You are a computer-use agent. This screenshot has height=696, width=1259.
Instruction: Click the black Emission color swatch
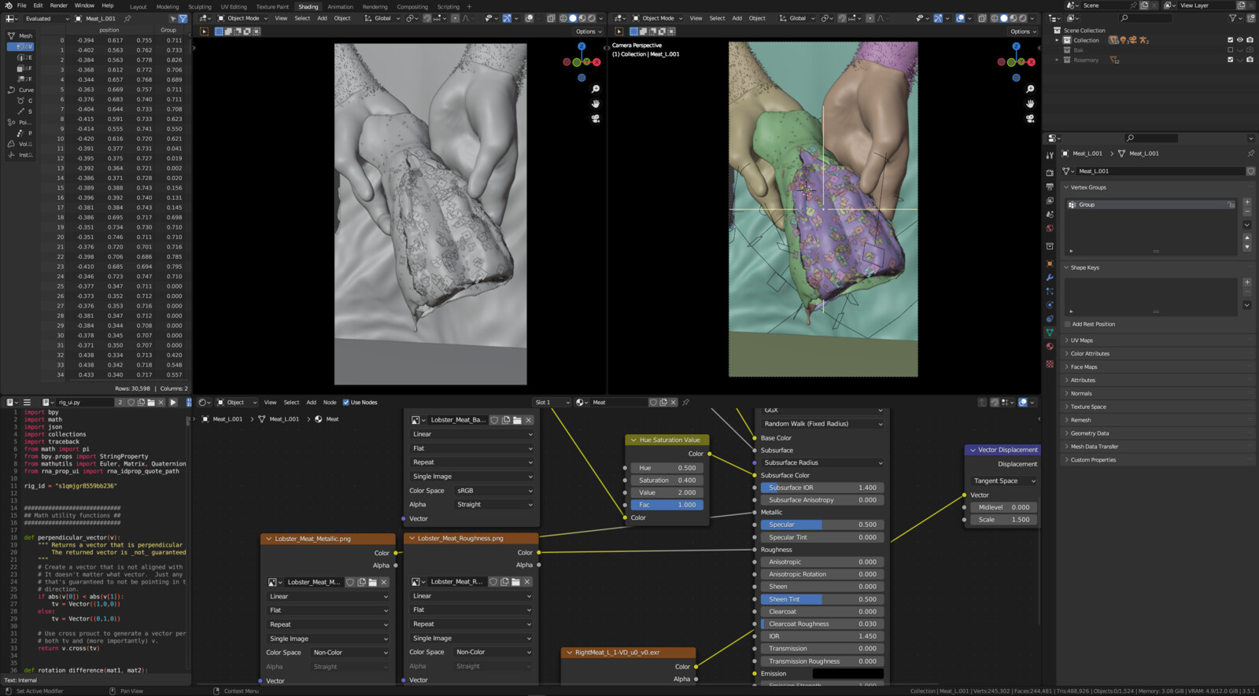(847, 673)
